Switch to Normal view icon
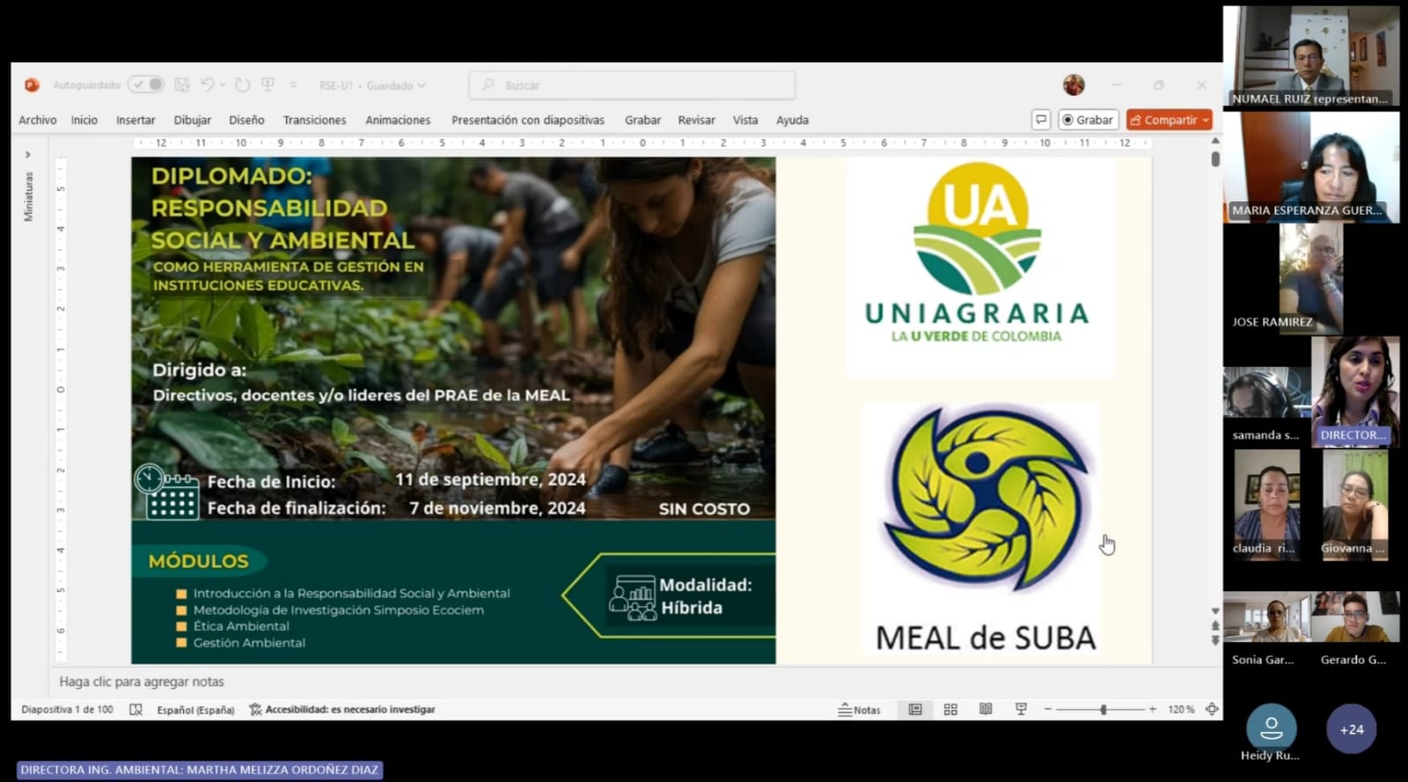Screen dimensions: 1408x782 (x=915, y=710)
